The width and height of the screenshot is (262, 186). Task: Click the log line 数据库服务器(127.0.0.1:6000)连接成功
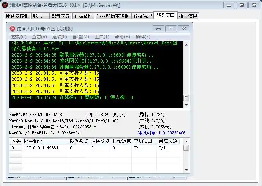tap(85, 67)
